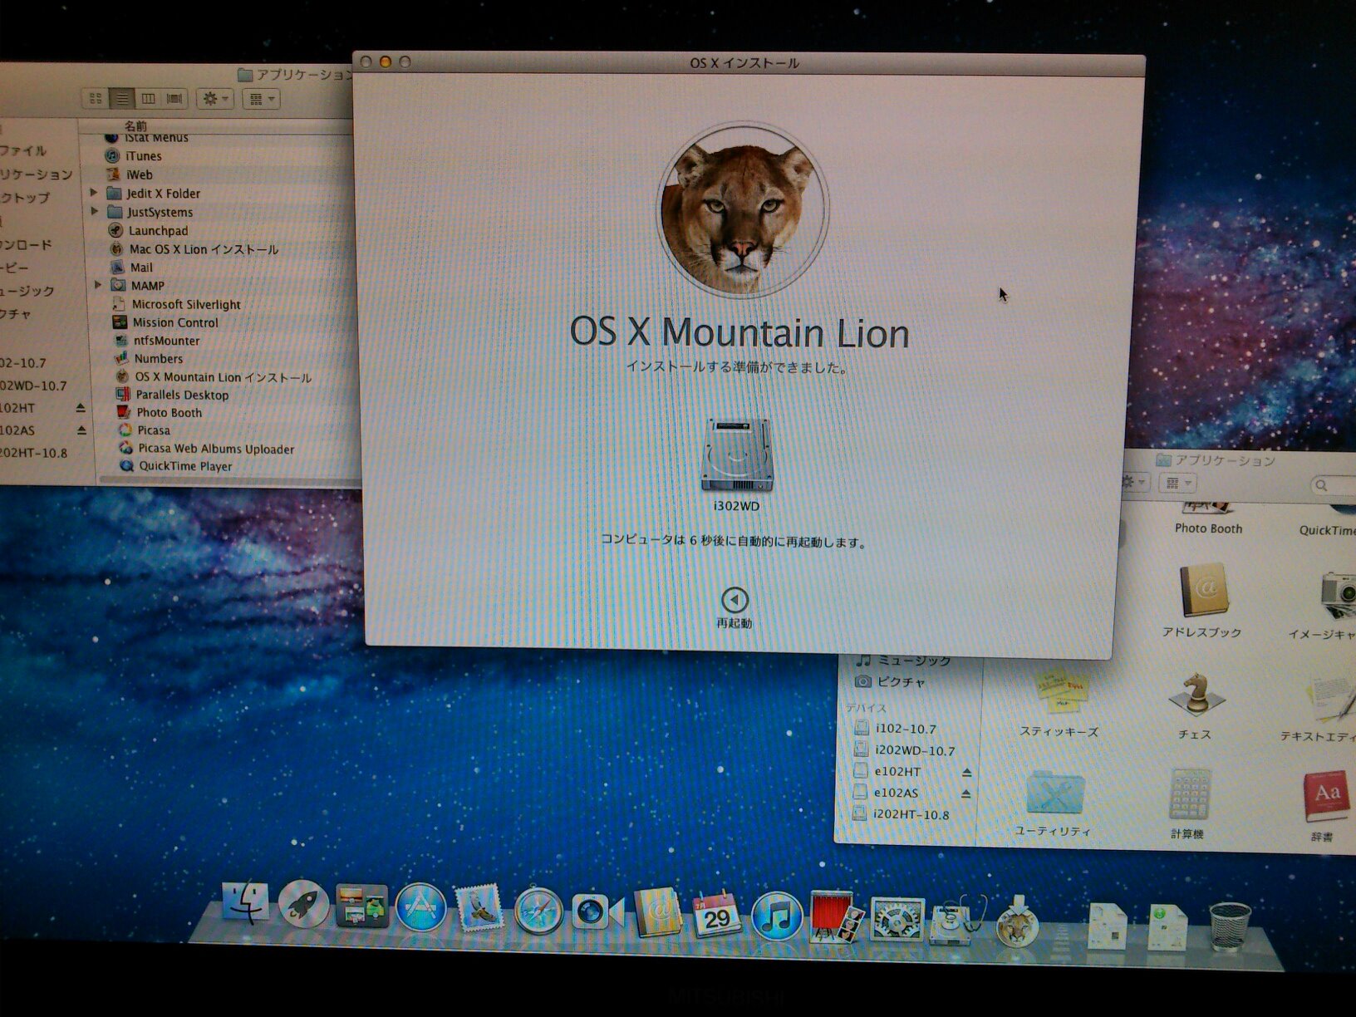Expand the JustSystems folder disclosure triangle

95,211
